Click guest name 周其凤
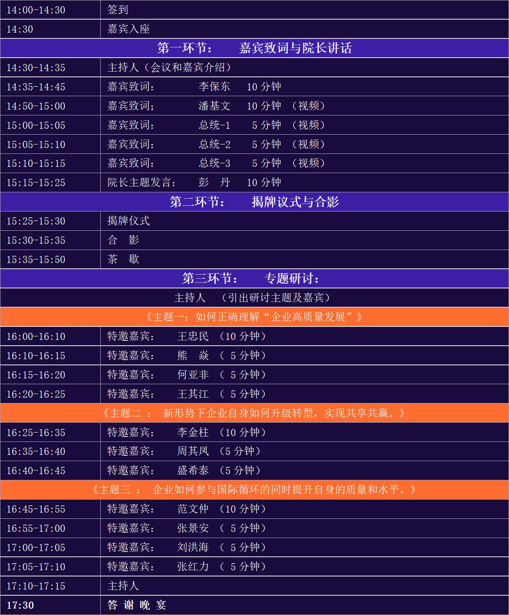Screen dimensions: 509x615 click(x=193, y=451)
